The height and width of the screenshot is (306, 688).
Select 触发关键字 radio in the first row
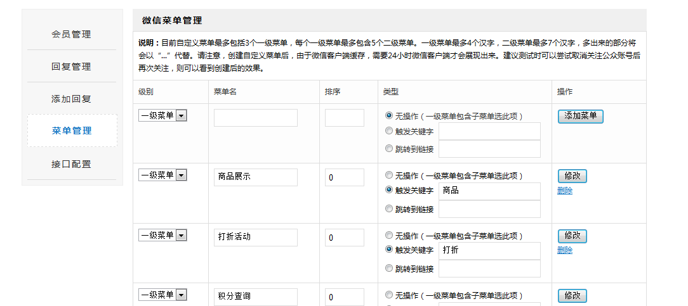(x=389, y=131)
